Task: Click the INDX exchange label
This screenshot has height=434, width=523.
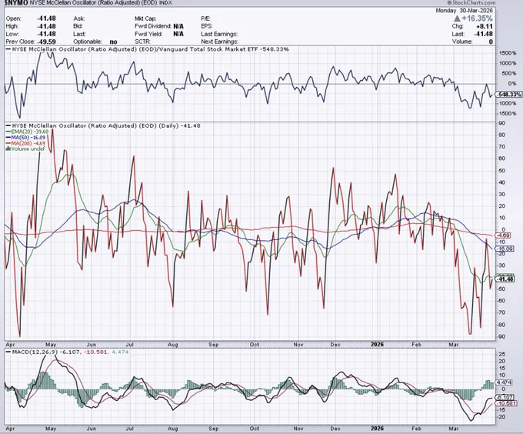Action: pyautogui.click(x=166, y=3)
